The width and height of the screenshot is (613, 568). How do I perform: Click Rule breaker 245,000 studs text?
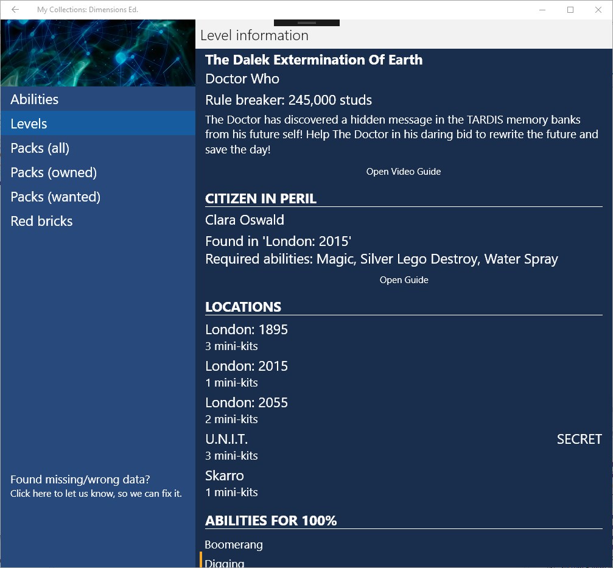[289, 100]
